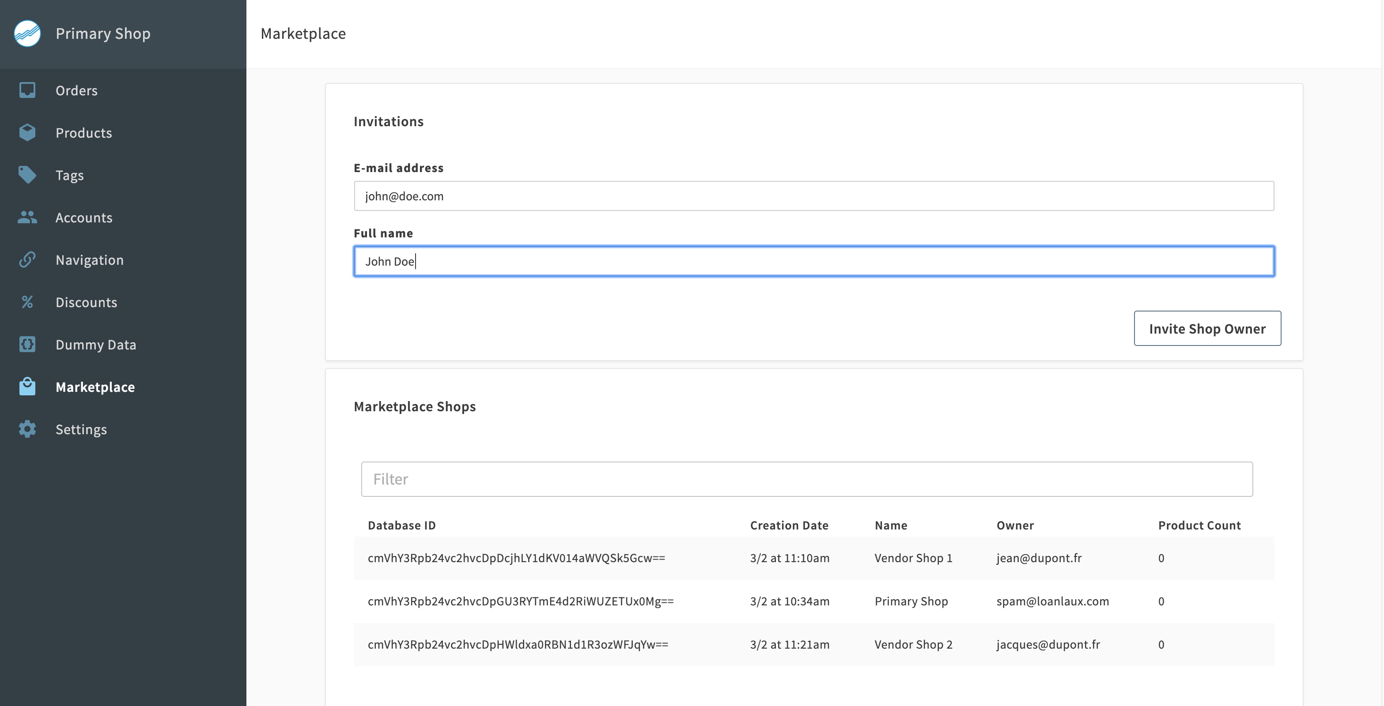1384x706 pixels.
Task: Select the Vendor Shop 1 row
Action: (x=813, y=558)
